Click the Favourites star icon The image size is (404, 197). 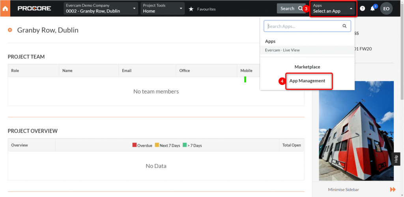pos(191,9)
